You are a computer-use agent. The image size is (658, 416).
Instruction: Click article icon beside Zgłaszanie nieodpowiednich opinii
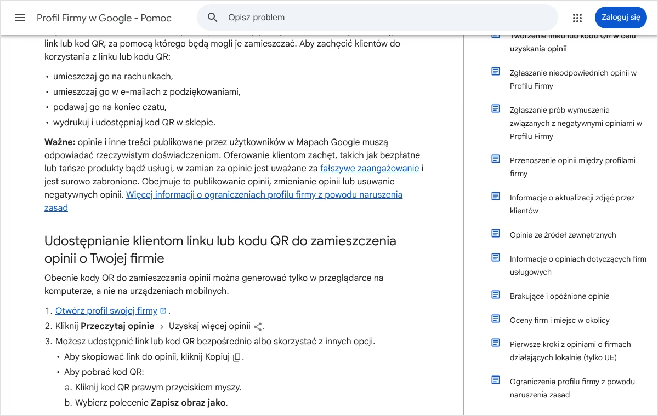pos(496,71)
